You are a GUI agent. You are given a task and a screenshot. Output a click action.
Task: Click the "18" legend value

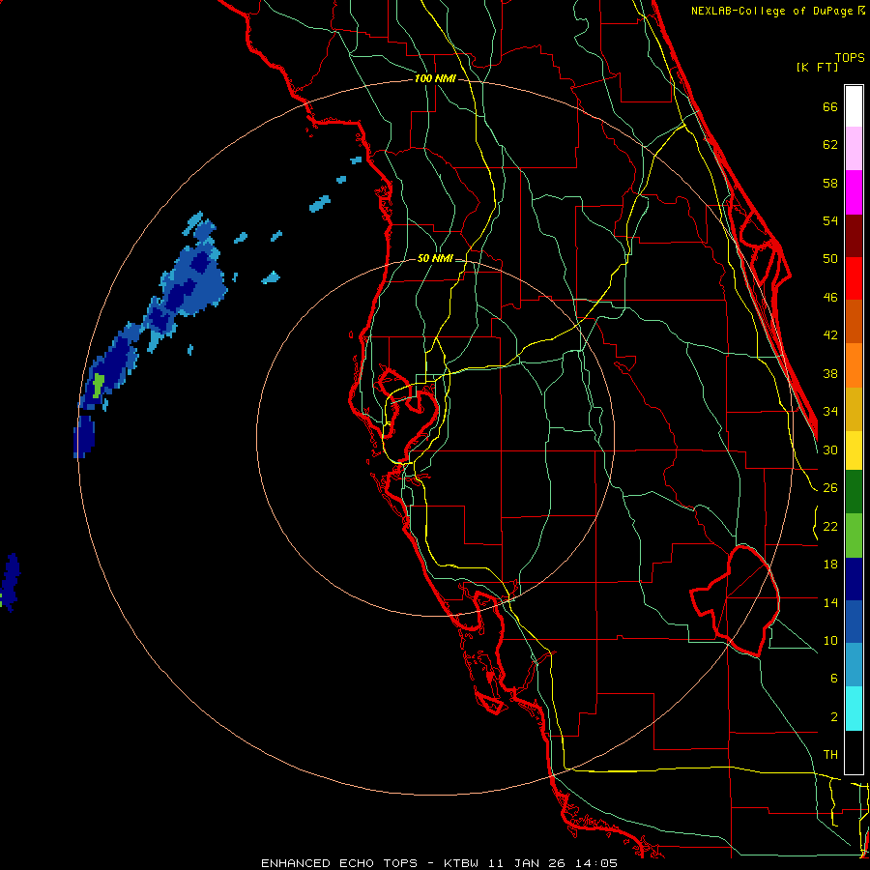point(830,565)
